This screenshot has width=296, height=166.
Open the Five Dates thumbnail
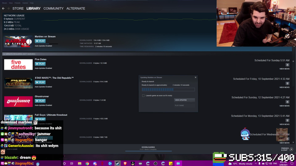pyautogui.click(x=18, y=65)
